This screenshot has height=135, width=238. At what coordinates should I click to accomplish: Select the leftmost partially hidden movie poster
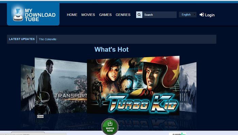click(28, 88)
